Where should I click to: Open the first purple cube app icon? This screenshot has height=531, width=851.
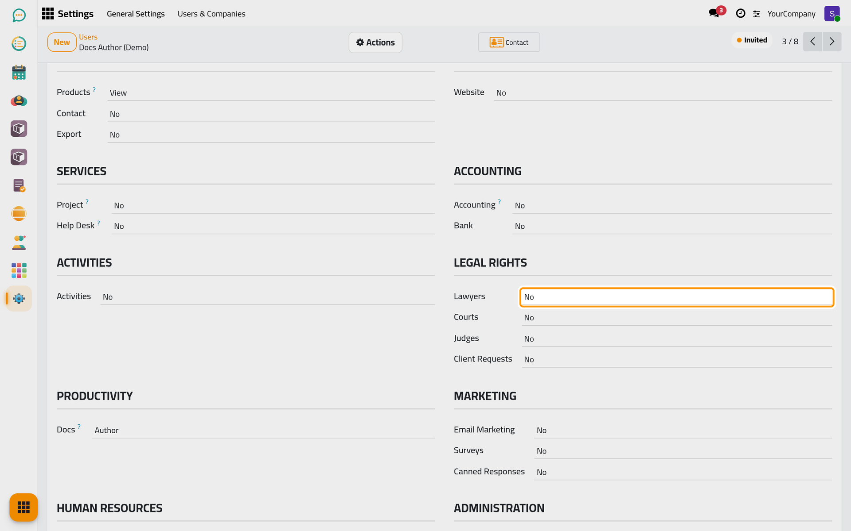[19, 129]
